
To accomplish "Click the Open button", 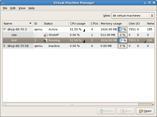I will click(x=145, y=111).
